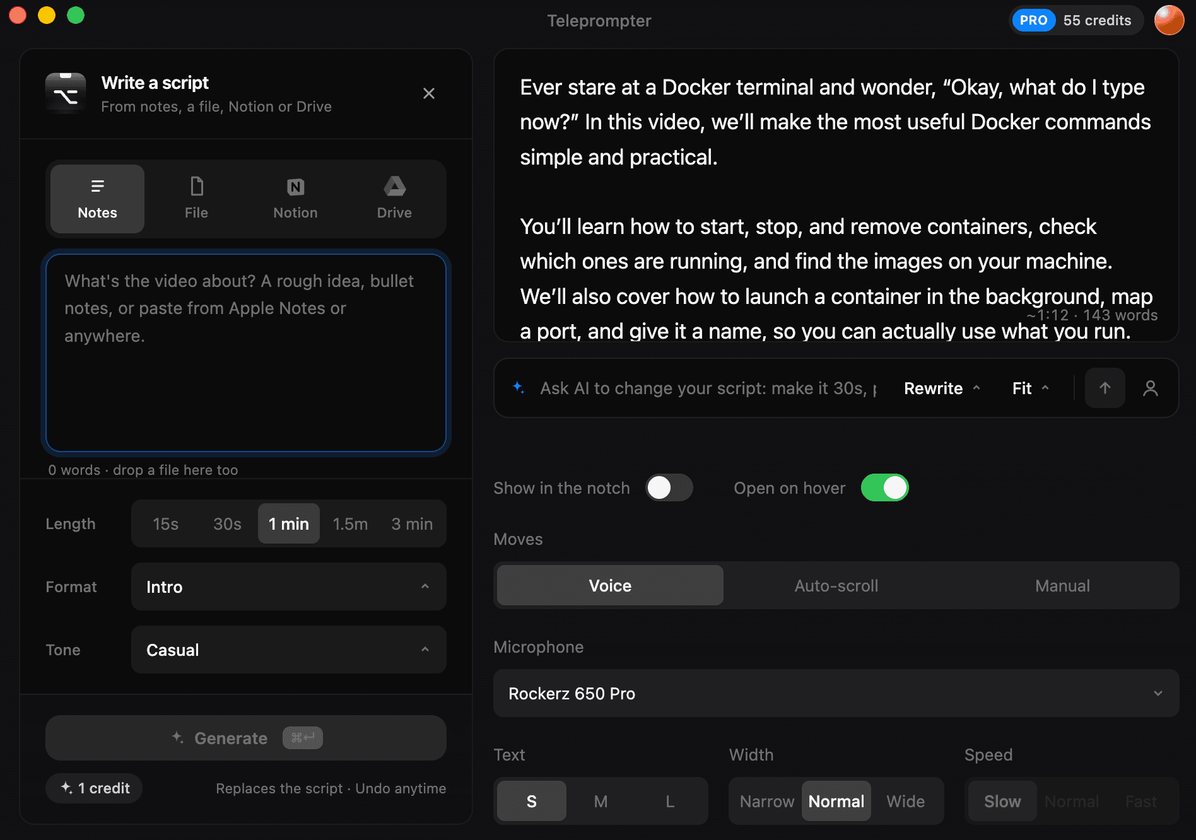Screen dimensions: 1196x840
Task: Set speed to Slow
Action: [1002, 801]
